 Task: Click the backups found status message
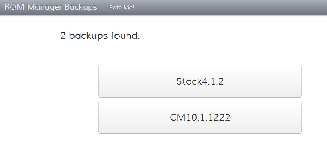click(100, 36)
